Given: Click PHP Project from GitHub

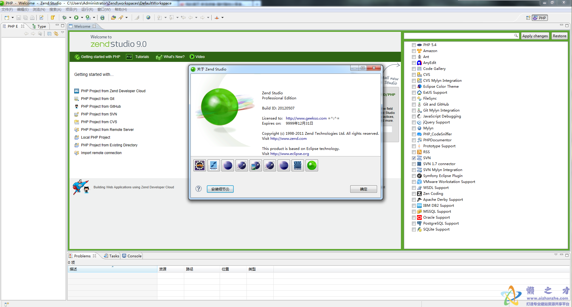Looking at the screenshot, I should pyautogui.click(x=101, y=106).
